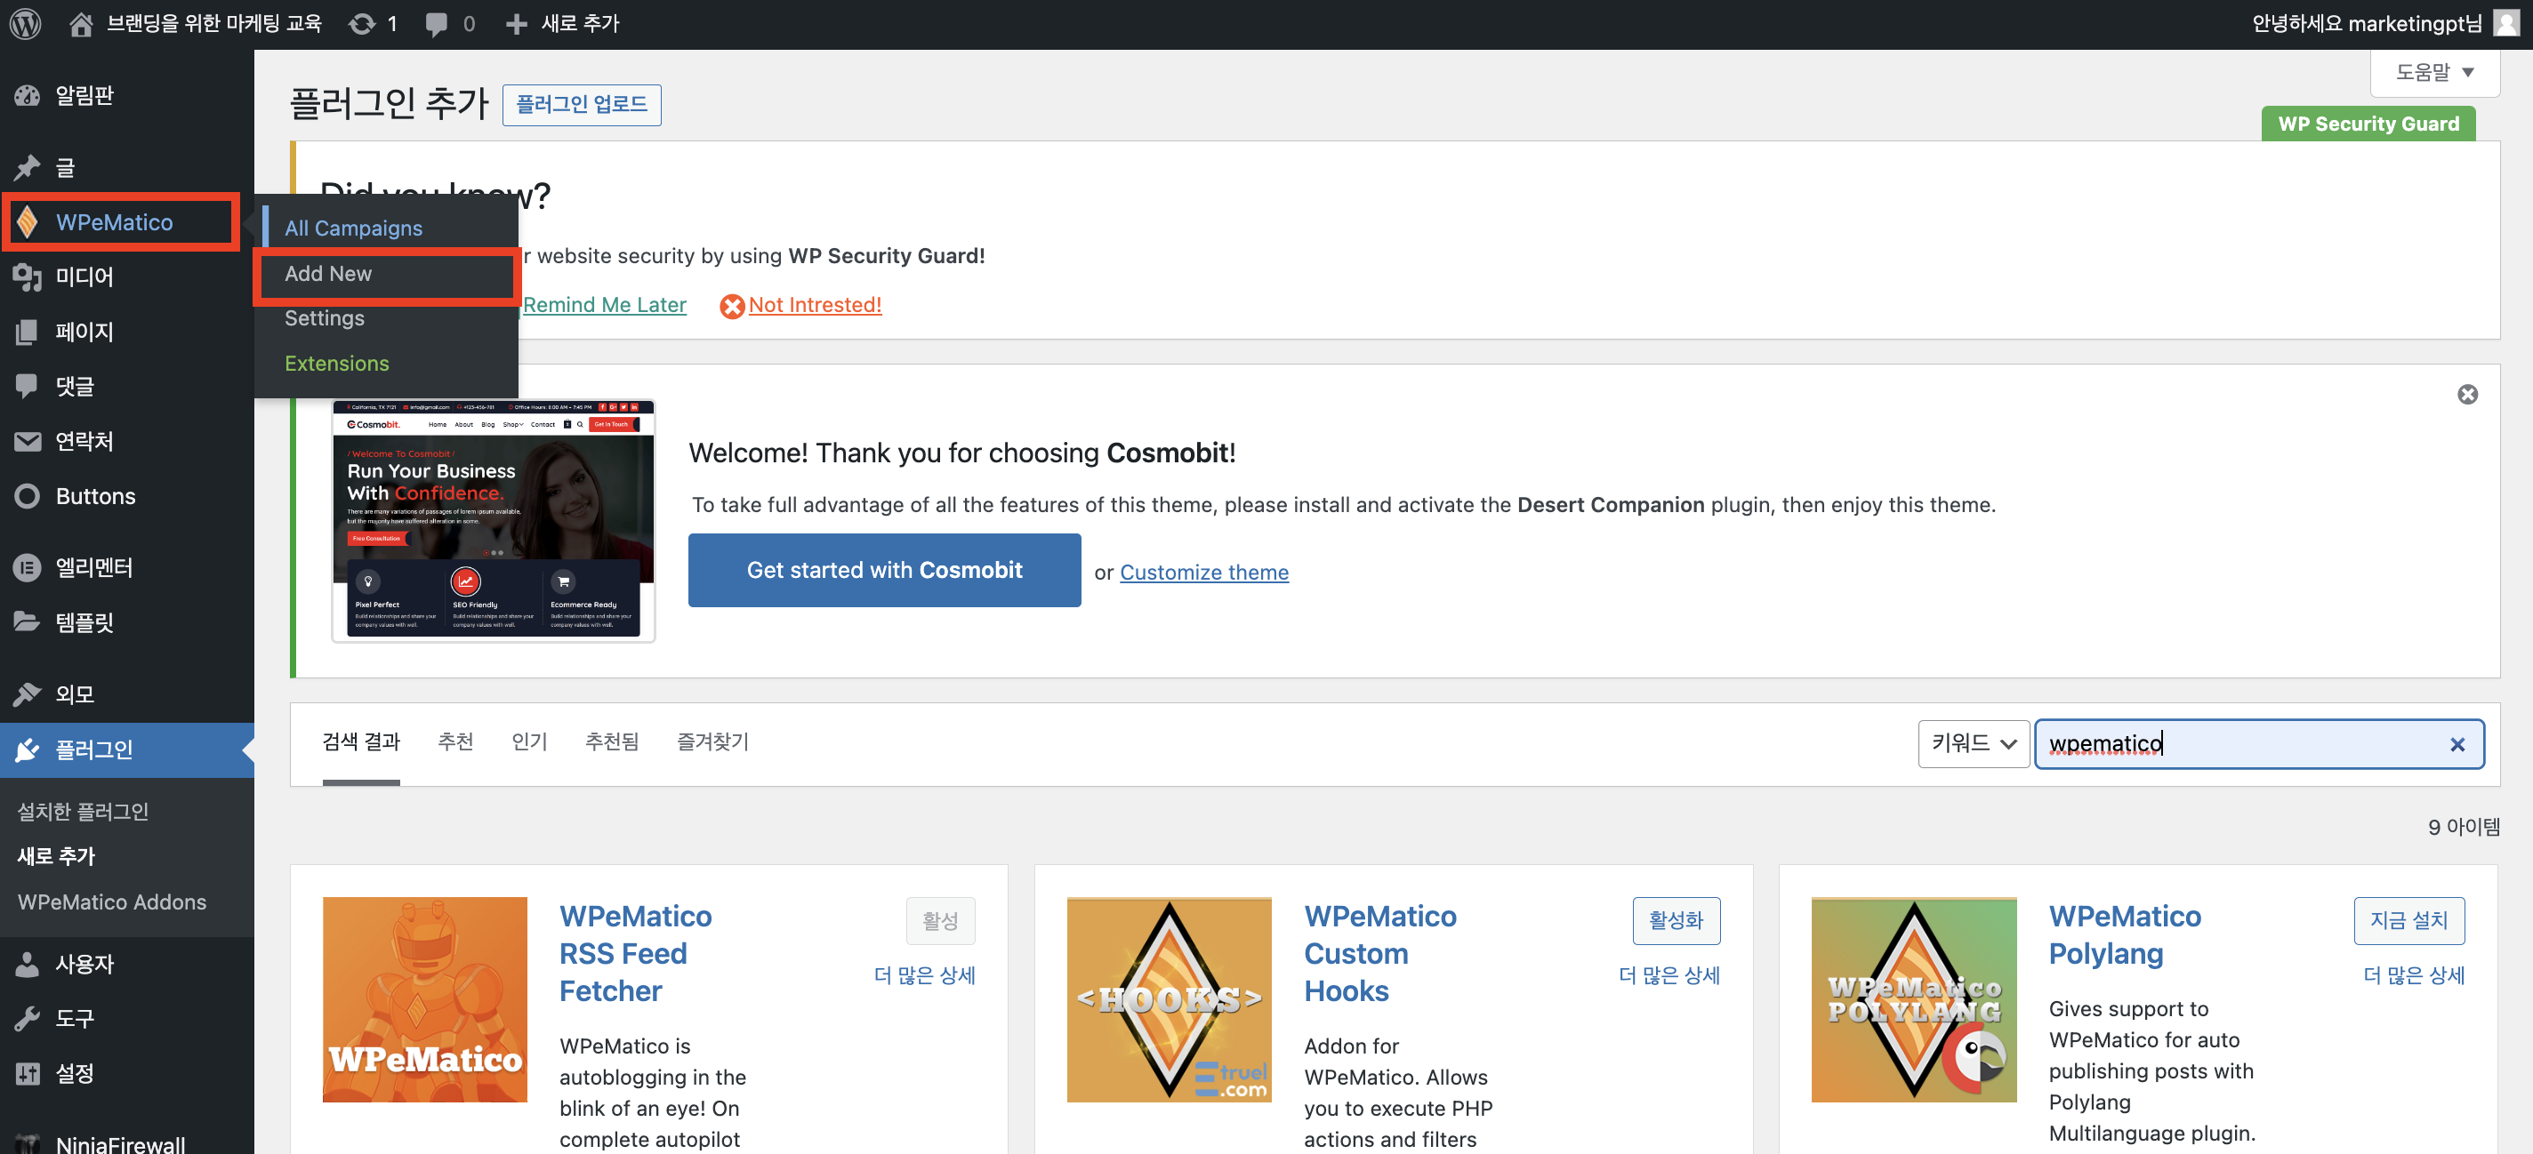Click the Not Intrested! link
Screen dimensions: 2533x1154
[816, 305]
